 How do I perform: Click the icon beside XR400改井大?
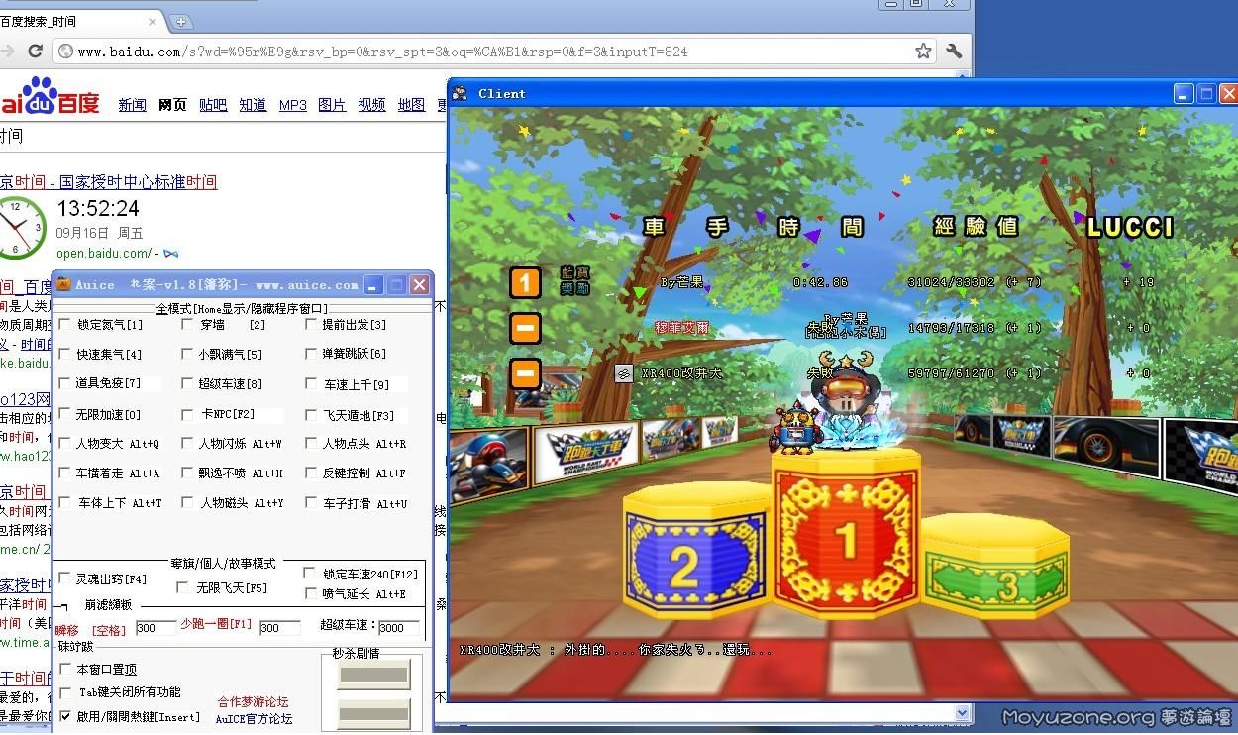point(624,373)
